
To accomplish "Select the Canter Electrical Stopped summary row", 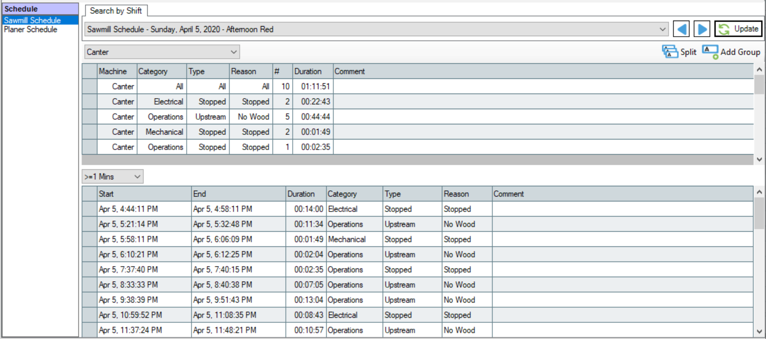I will click(x=89, y=101).
